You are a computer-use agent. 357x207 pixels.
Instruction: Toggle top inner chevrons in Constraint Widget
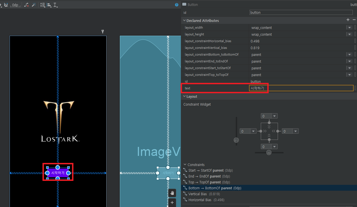[269, 127]
